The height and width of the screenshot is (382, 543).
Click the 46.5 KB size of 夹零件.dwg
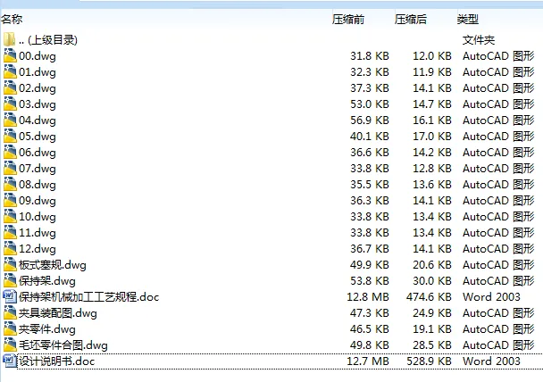click(x=370, y=329)
